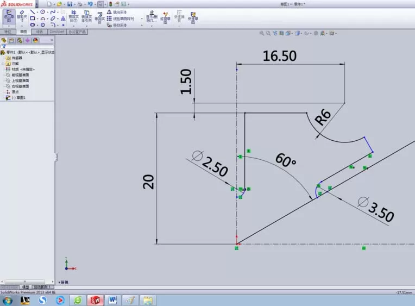The width and height of the screenshot is (415, 306).
Task: Select the Point sketch tool
Action: click(x=63, y=25)
